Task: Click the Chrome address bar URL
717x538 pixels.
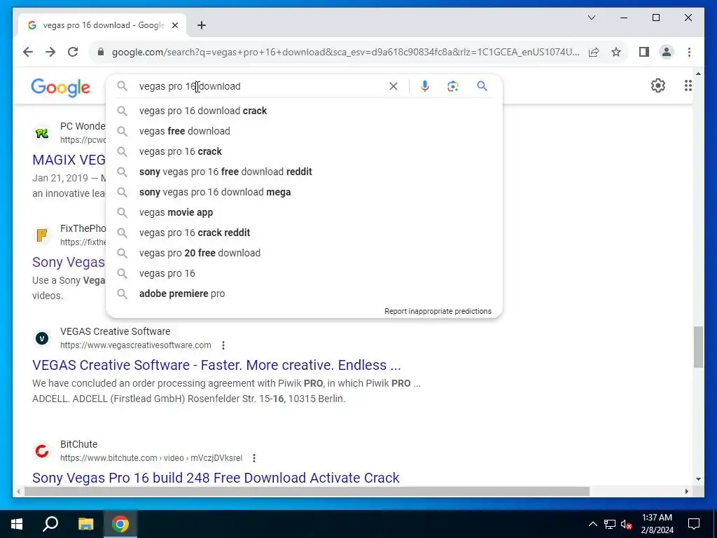Action: click(x=345, y=52)
